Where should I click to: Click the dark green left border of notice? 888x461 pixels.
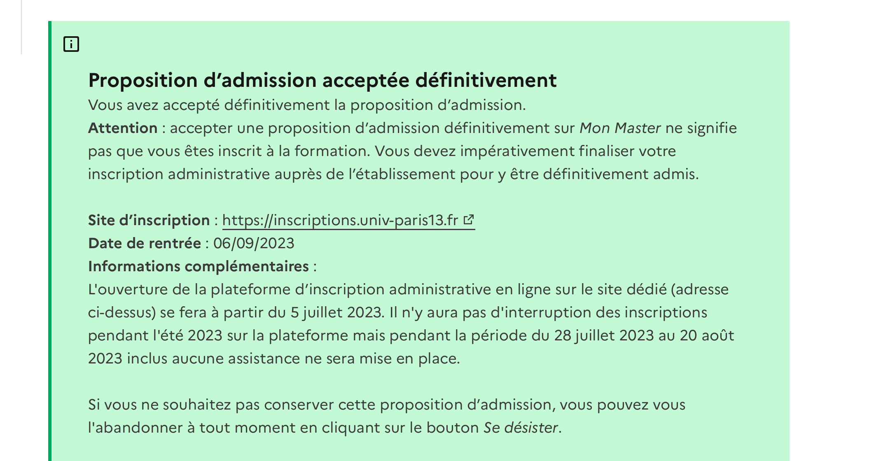click(50, 241)
